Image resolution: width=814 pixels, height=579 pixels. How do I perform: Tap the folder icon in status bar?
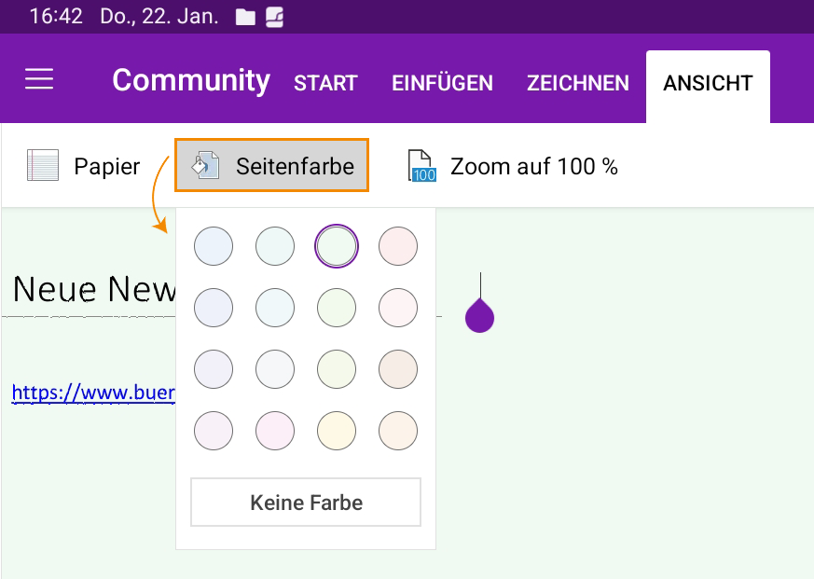coord(245,17)
